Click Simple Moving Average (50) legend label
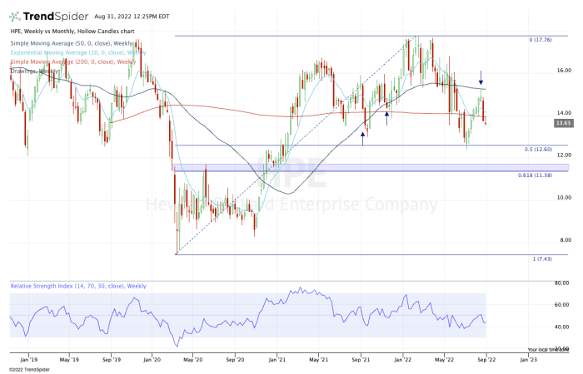Image resolution: width=583 pixels, height=374 pixels. 72,43
